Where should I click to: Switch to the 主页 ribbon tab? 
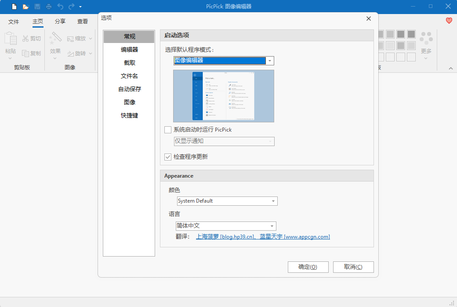(x=38, y=21)
